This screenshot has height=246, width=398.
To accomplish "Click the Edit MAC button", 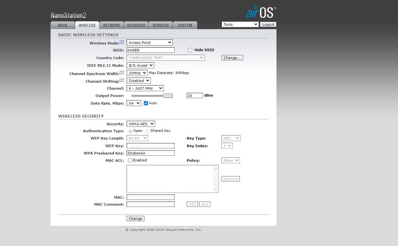I will [x=192, y=204].
